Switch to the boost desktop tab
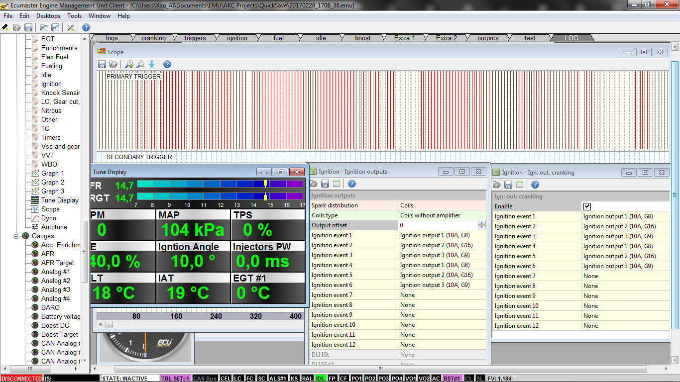Image resolution: width=680 pixels, height=382 pixels. pyautogui.click(x=363, y=38)
